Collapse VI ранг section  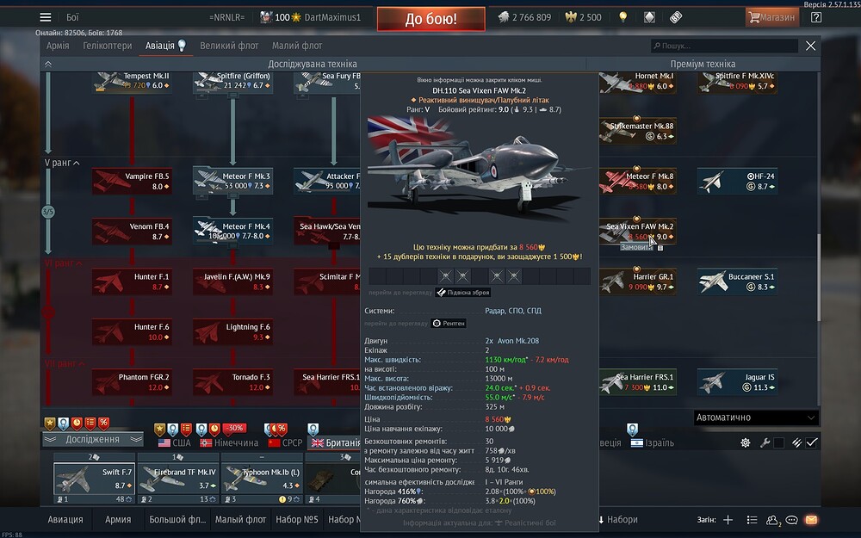63,263
